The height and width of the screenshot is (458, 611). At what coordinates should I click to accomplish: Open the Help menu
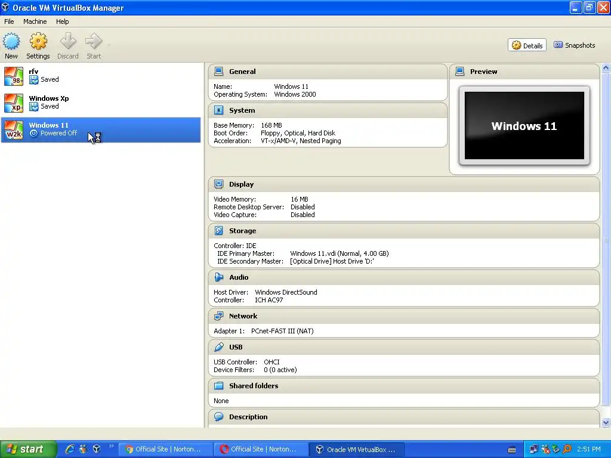pos(62,21)
